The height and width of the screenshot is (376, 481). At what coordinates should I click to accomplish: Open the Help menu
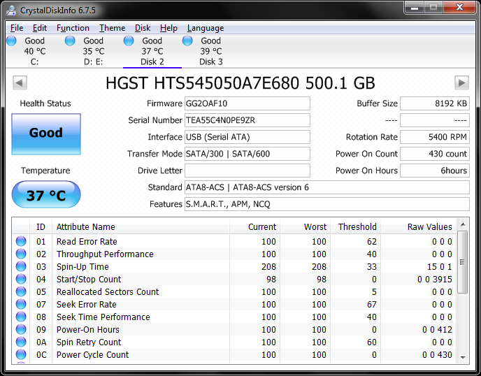168,28
